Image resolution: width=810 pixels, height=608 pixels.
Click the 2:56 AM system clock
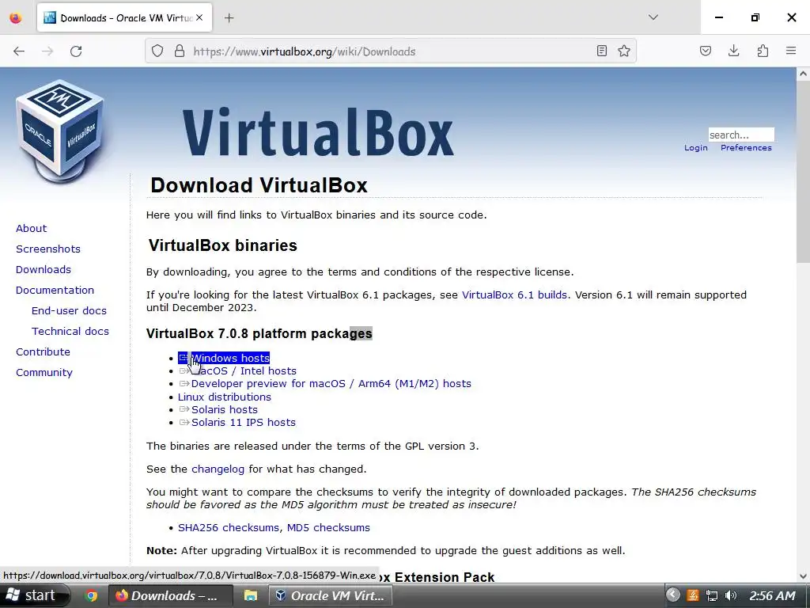coord(772,596)
